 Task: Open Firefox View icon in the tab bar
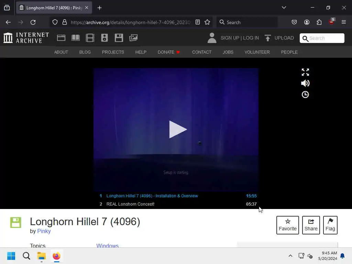[x=7, y=8]
